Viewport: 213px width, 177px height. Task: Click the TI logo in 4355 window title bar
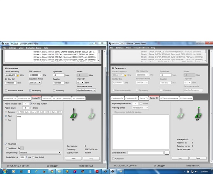[x=3, y=44]
